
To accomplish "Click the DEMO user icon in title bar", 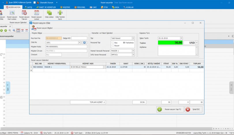I will [x=7, y=3].
